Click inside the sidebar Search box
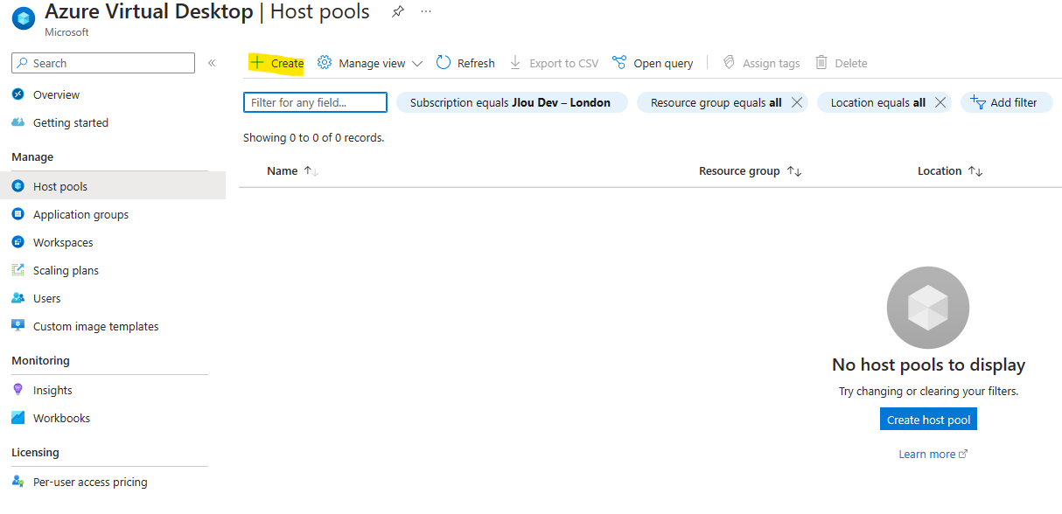Image resolution: width=1062 pixels, height=514 pixels. tap(103, 63)
